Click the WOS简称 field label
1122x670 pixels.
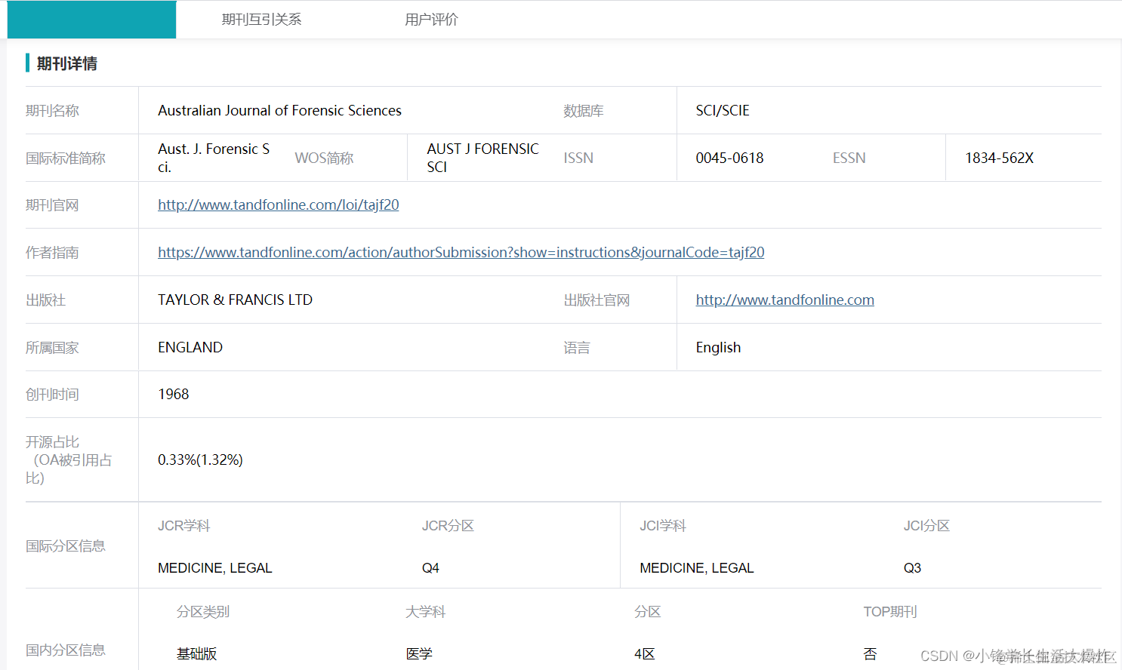click(x=324, y=158)
